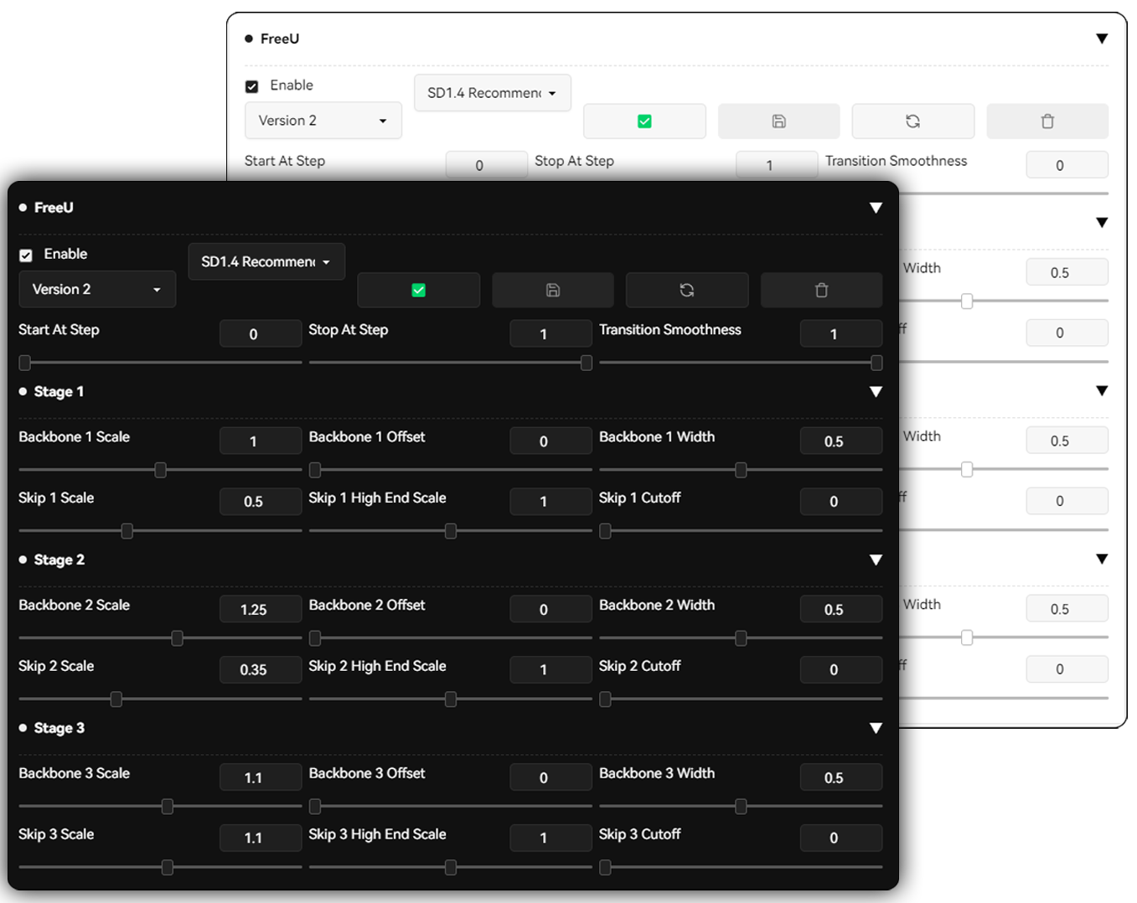The image size is (1137, 903).
Task: Click save preset icon in dark panel
Action: (553, 290)
